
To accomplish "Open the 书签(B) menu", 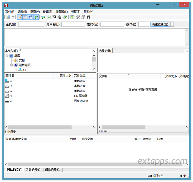I will (76, 12).
